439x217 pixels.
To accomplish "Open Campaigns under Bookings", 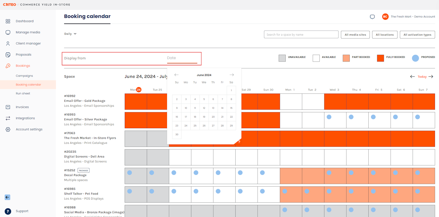I will pos(24,76).
